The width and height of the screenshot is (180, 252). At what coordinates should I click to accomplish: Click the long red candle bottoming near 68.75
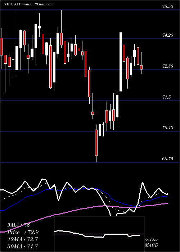coord(96,143)
